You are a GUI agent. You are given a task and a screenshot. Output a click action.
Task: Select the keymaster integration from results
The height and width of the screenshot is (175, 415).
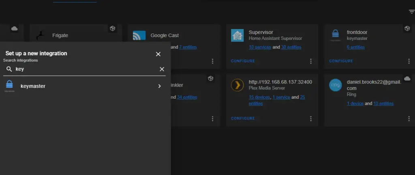[84, 86]
